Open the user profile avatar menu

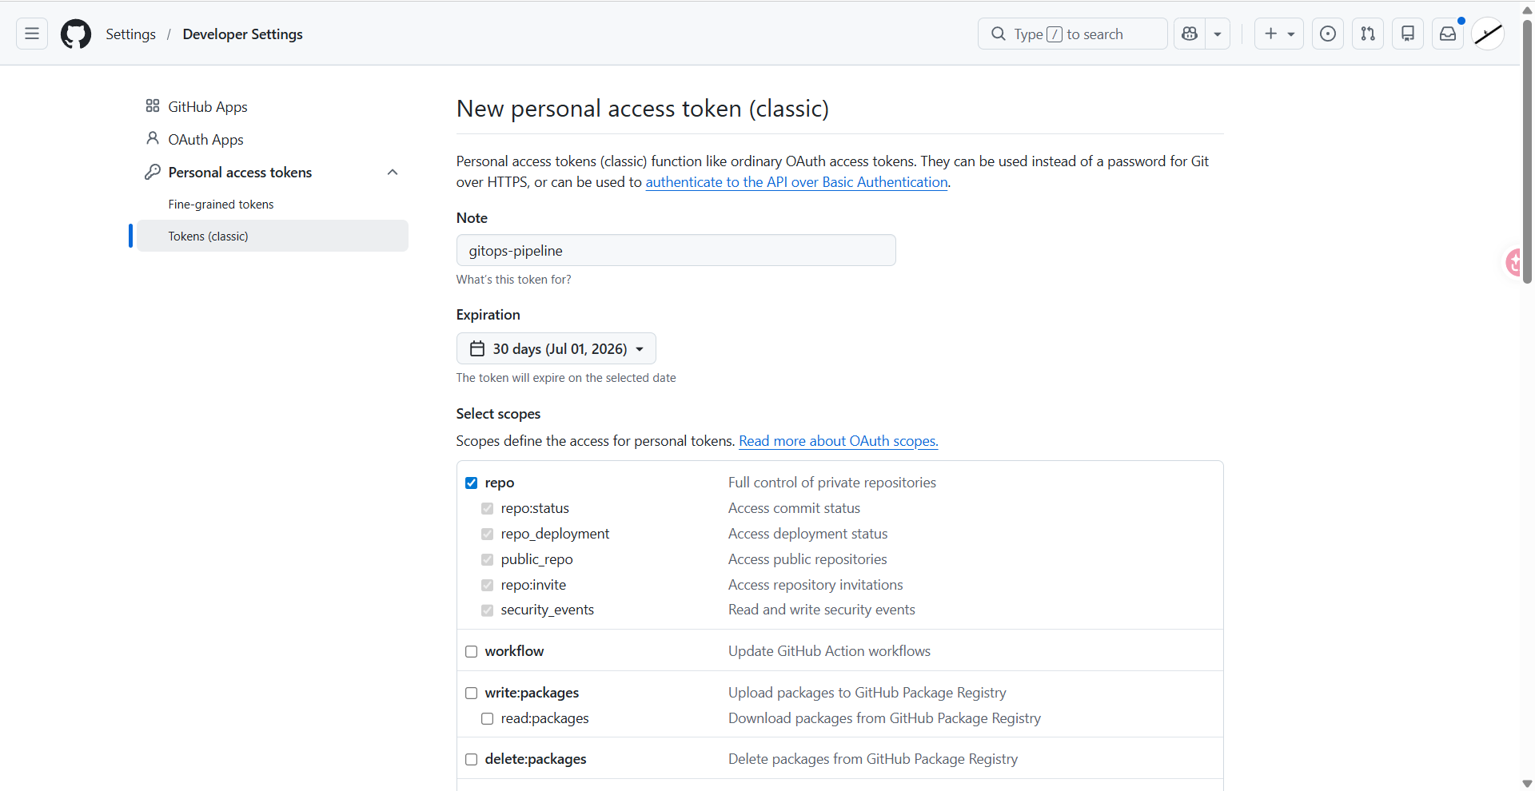pyautogui.click(x=1488, y=34)
